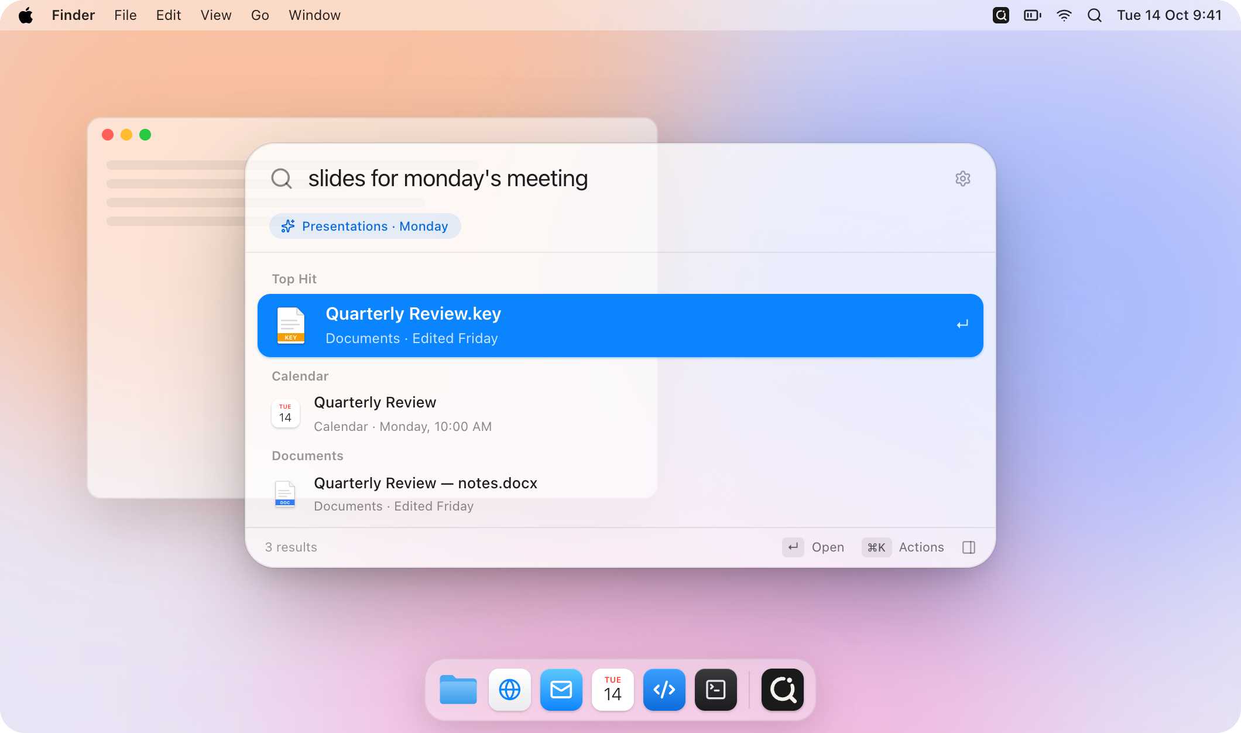Image resolution: width=1241 pixels, height=733 pixels.
Task: Open the search launcher app in the dock
Action: click(783, 690)
